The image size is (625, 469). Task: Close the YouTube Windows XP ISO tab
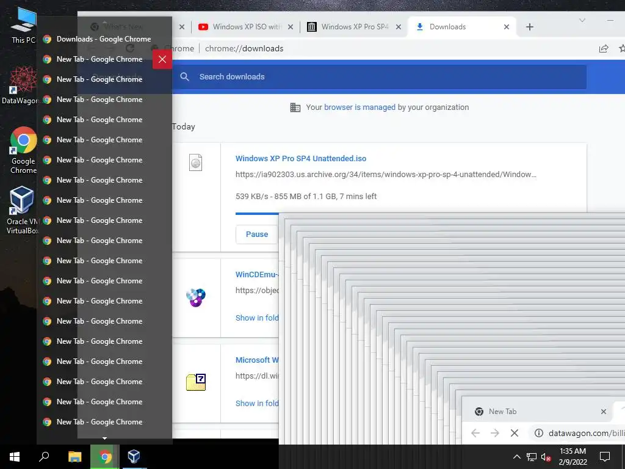pyautogui.click(x=291, y=27)
